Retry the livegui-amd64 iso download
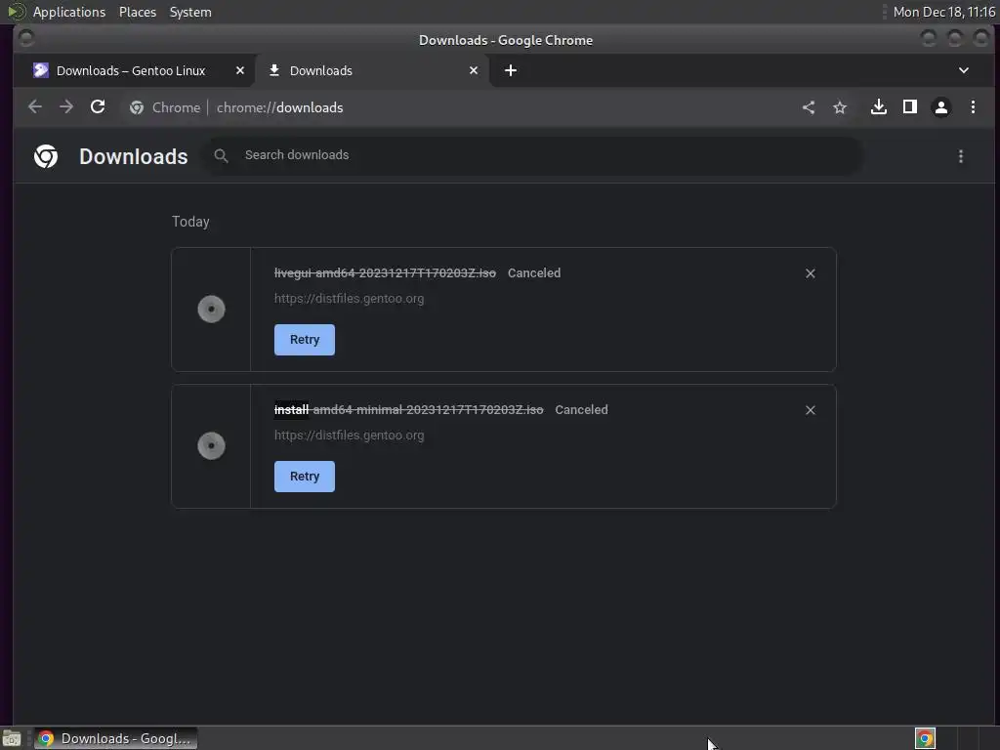The image size is (1000, 750). pyautogui.click(x=305, y=340)
